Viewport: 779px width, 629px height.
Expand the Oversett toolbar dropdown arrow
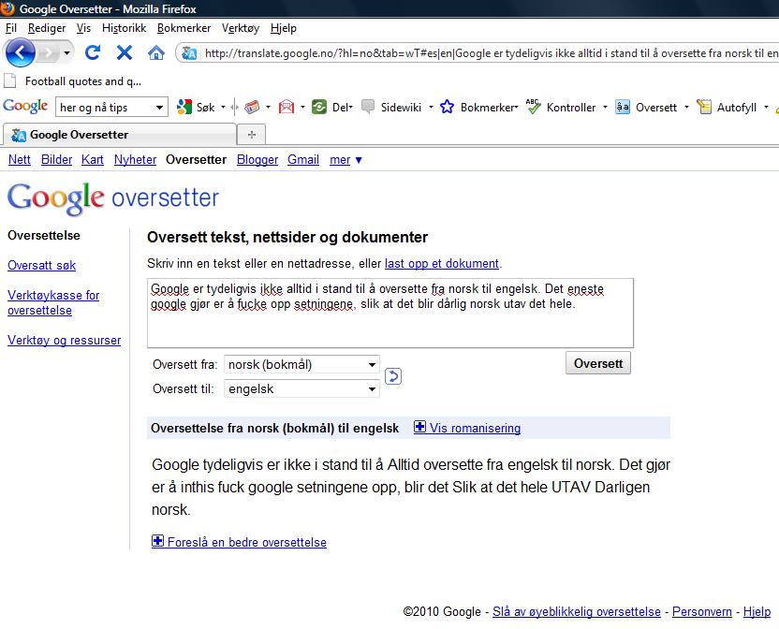pyautogui.click(x=686, y=108)
